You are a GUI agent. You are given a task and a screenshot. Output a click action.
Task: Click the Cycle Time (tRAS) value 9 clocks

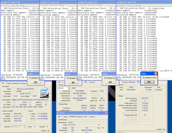coord(145,110)
